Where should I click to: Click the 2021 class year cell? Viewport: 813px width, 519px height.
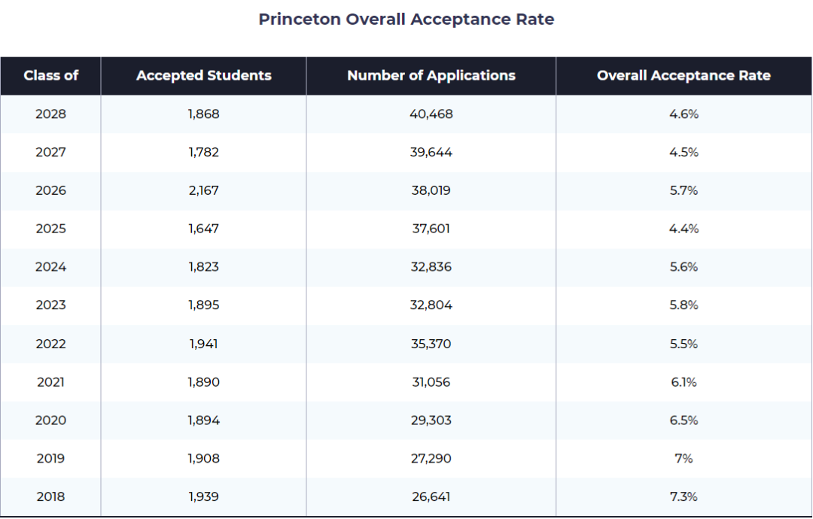pyautogui.click(x=51, y=382)
